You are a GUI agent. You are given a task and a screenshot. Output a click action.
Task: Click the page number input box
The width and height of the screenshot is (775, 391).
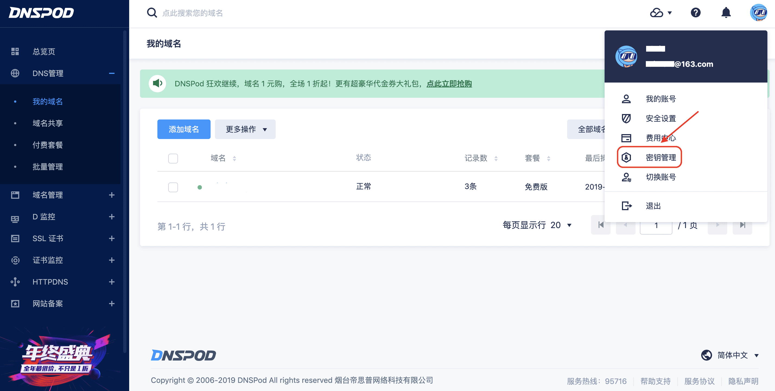(x=656, y=225)
